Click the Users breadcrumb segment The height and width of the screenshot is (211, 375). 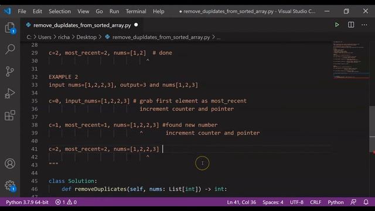[45, 37]
